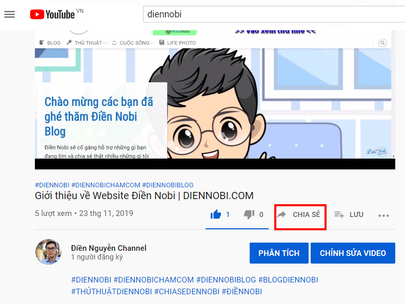Click the video title Giới thiệu về Website
The height and width of the screenshot is (304, 405).
click(144, 196)
